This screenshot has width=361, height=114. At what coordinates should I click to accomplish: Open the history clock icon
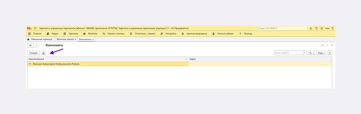coord(316,28)
